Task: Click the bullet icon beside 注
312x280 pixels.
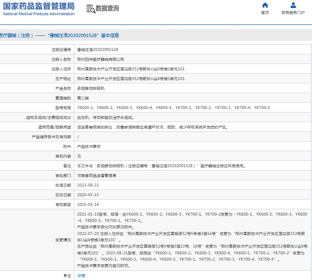Action: click(x=65, y=276)
